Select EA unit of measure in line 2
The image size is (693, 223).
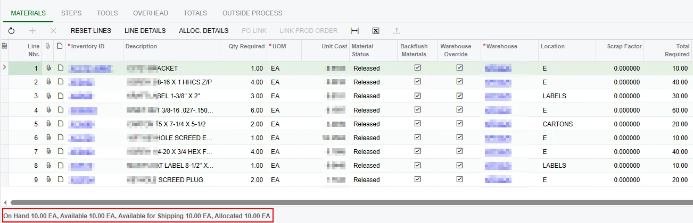(275, 82)
